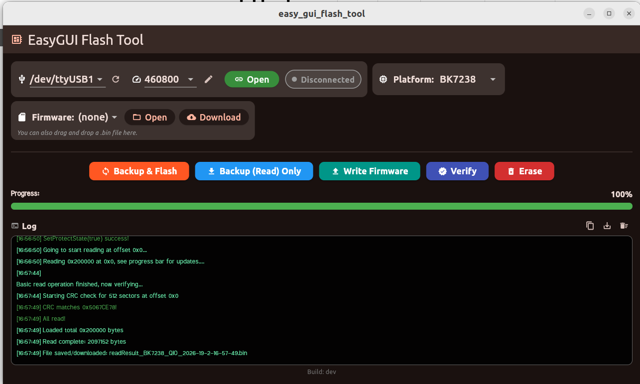Click the 'Build: dev' footer text
The height and width of the screenshot is (384, 640).
(x=322, y=372)
